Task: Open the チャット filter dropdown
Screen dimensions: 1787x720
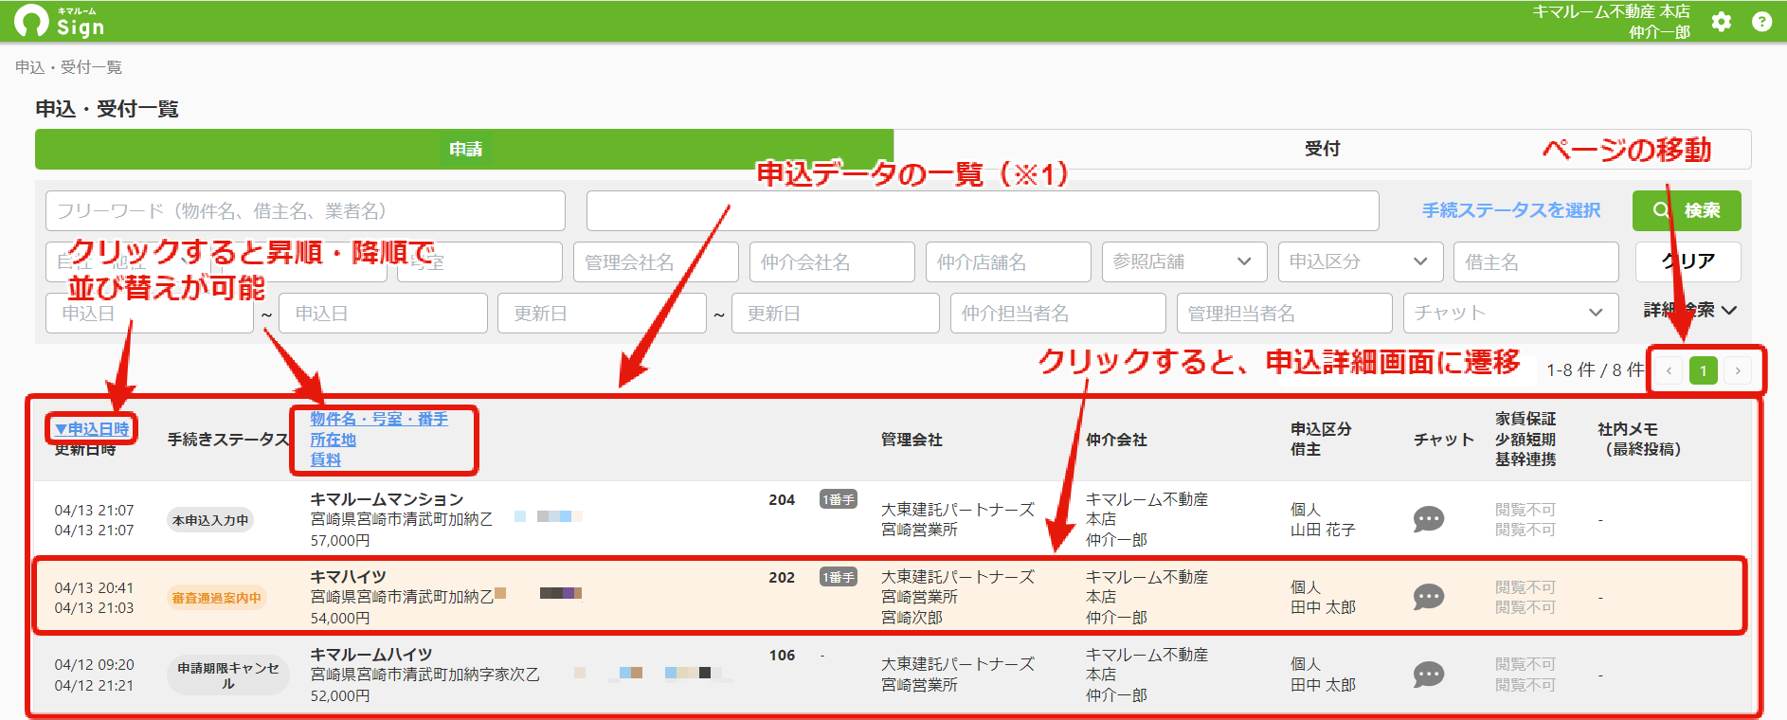Action: (1510, 313)
